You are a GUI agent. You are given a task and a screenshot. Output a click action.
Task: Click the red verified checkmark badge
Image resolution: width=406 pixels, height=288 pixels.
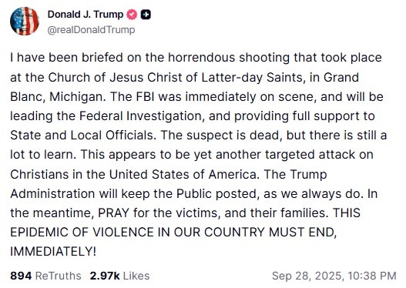[132, 15]
